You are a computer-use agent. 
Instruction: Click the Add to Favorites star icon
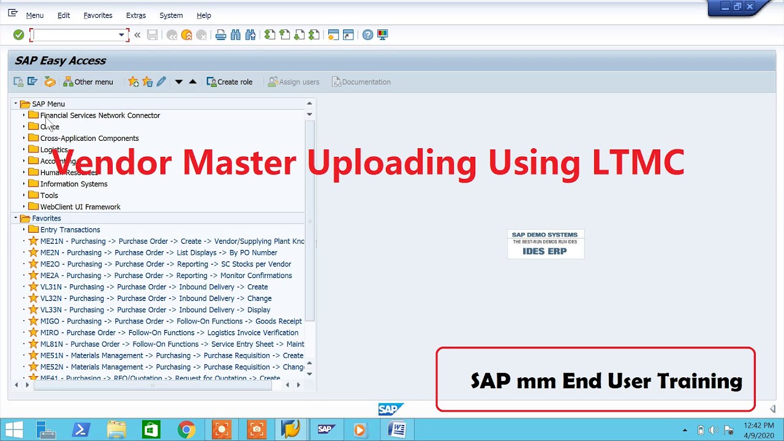(x=133, y=81)
